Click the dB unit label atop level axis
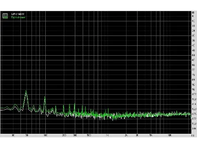 point(193,13)
